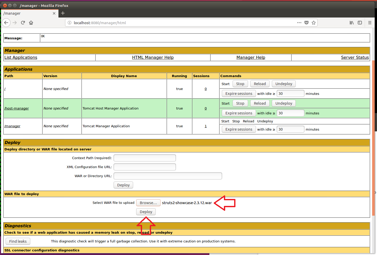
Task: Toggle the sidebar view icon
Action: point(360,23)
